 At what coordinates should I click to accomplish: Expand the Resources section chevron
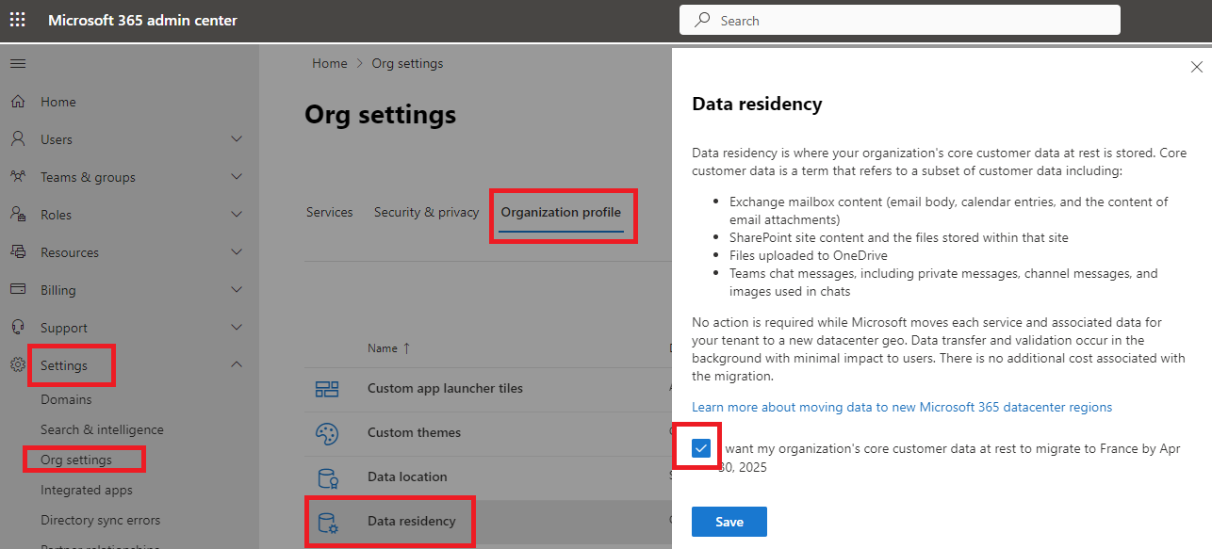click(x=237, y=252)
